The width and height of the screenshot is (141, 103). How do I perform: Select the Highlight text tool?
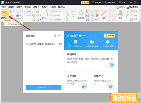tap(92, 11)
